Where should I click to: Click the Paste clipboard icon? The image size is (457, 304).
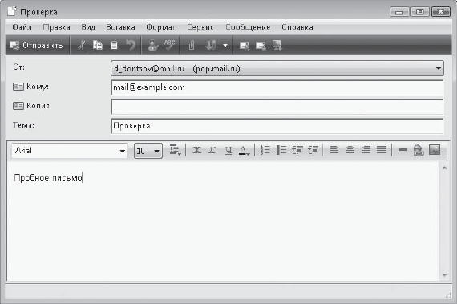click(114, 45)
